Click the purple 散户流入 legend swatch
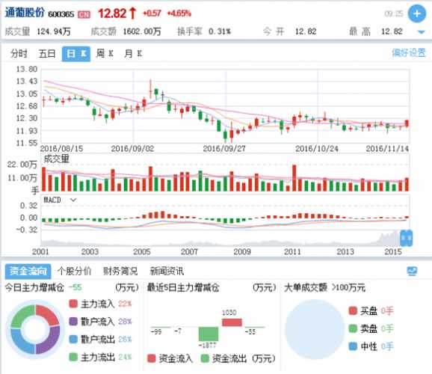432x374 pixels. point(73,322)
